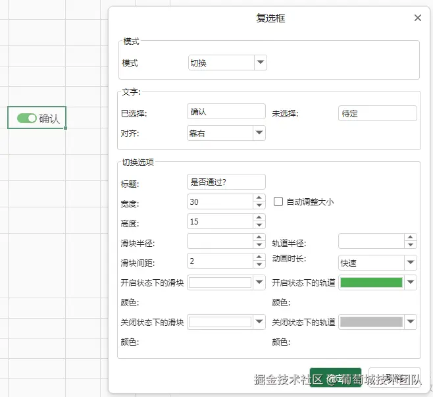The image size is (433, 397).
Task: Decrease the 高度 value with down arrow
Action: 259,225
